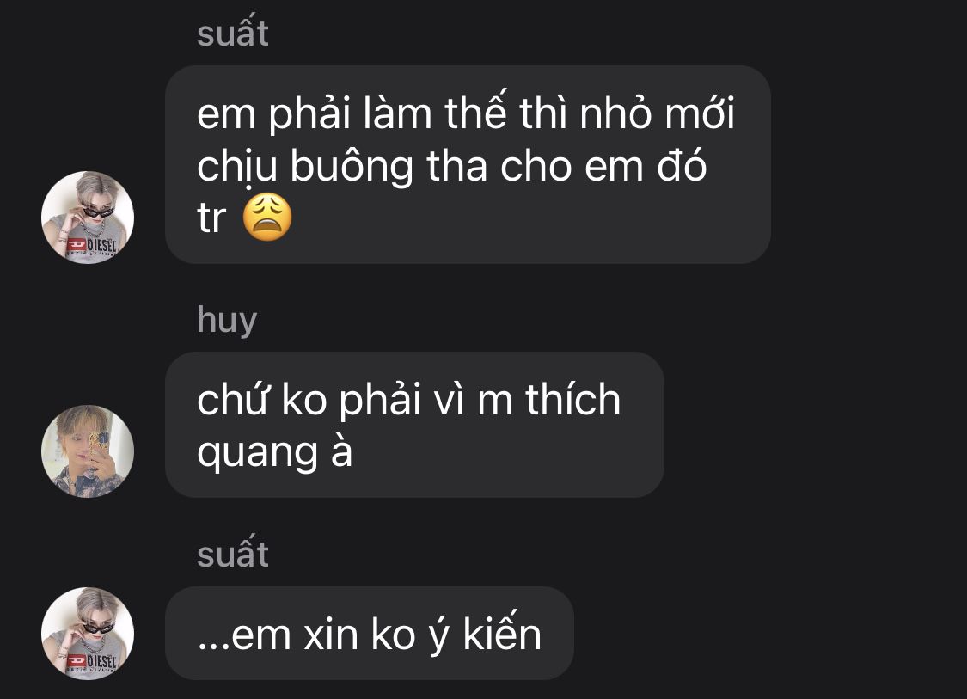Tap huy's mirror-selfie profile picture
The image size is (967, 699).
tap(88, 451)
